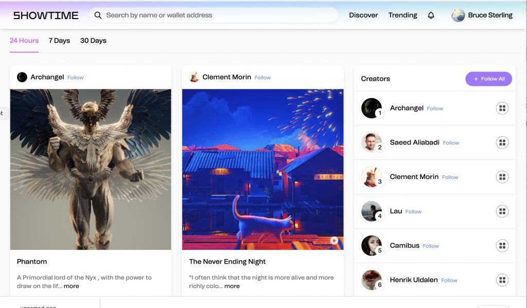The width and height of the screenshot is (527, 308).
Task: Click Archangel's rank 1 avatar in Creators
Action: (x=372, y=108)
